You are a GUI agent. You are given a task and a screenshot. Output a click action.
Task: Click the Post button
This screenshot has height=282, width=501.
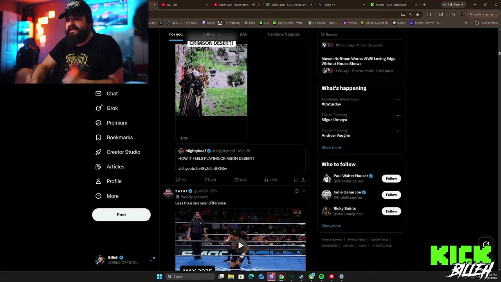click(121, 215)
